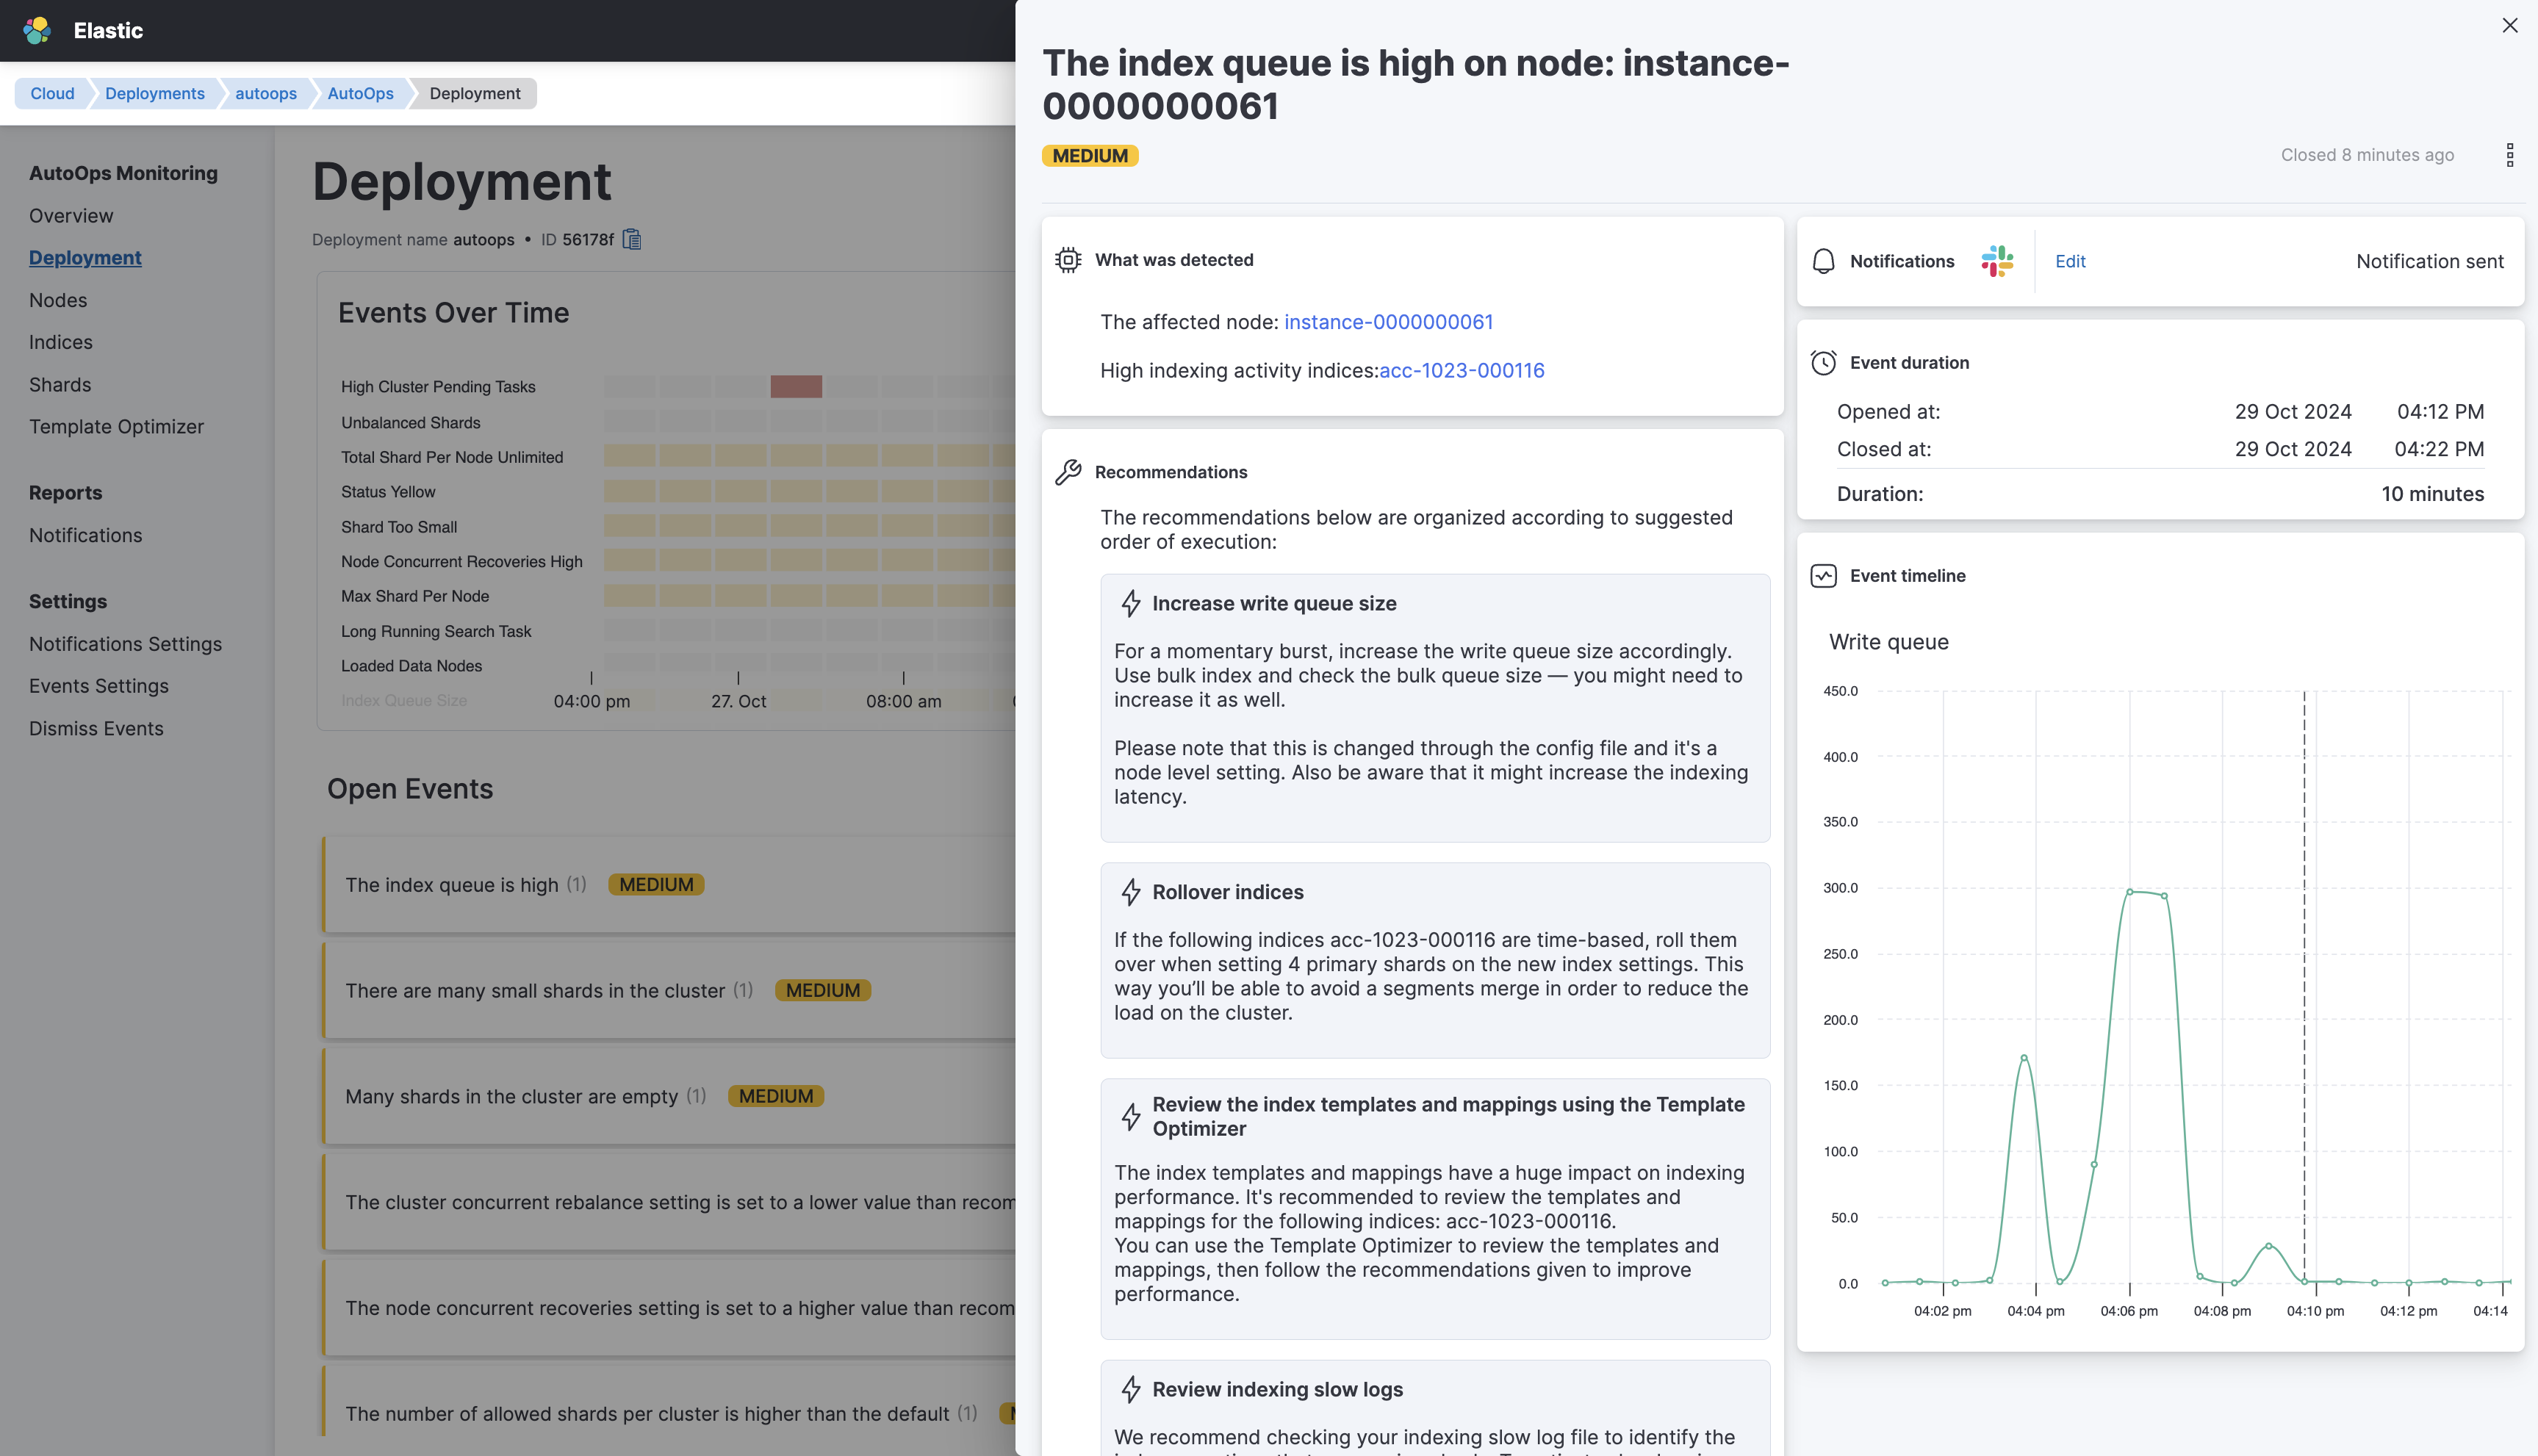Expand the Review indexing slow logs recommendation
Screen dimensions: 2538x1456
(1277, 1389)
